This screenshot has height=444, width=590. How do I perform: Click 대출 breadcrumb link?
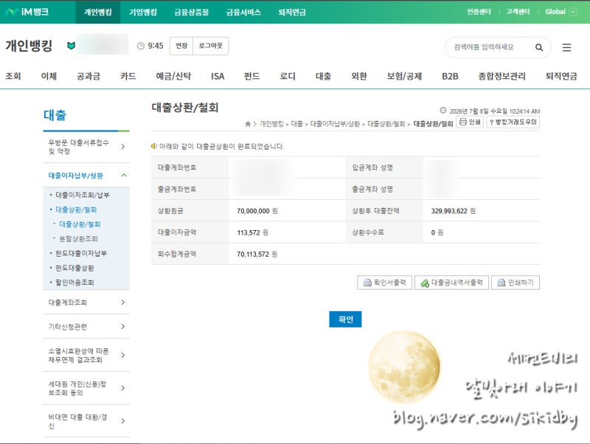pyautogui.click(x=297, y=124)
